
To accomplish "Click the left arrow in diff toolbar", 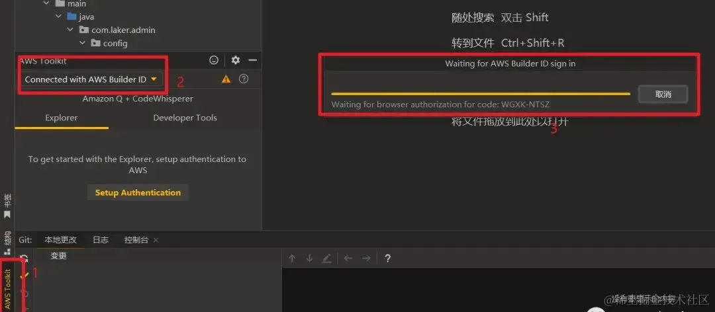I will (x=348, y=258).
